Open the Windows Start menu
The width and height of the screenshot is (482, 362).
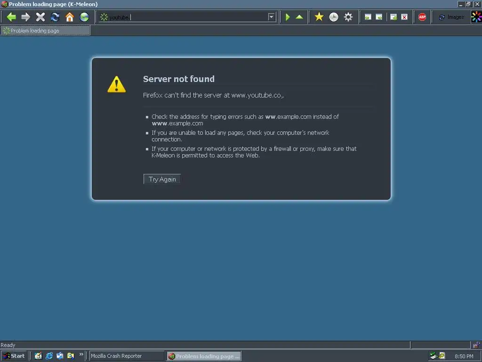(x=14, y=356)
